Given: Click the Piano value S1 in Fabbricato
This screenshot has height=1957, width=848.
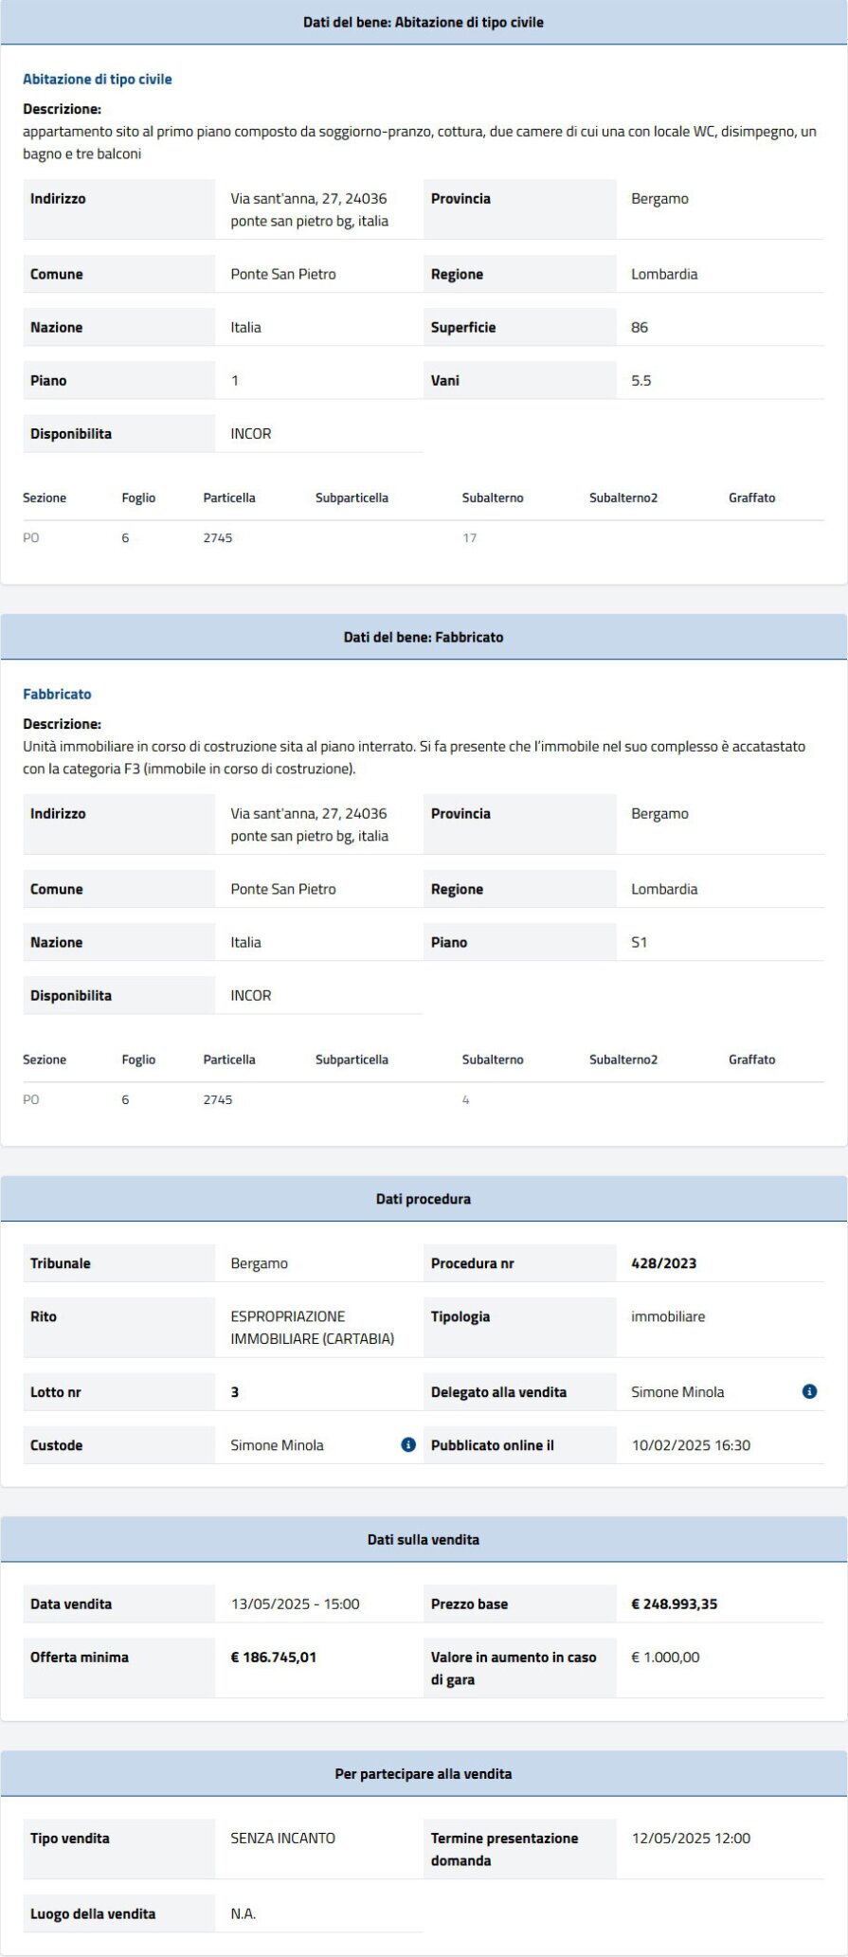Looking at the screenshot, I should 639,942.
